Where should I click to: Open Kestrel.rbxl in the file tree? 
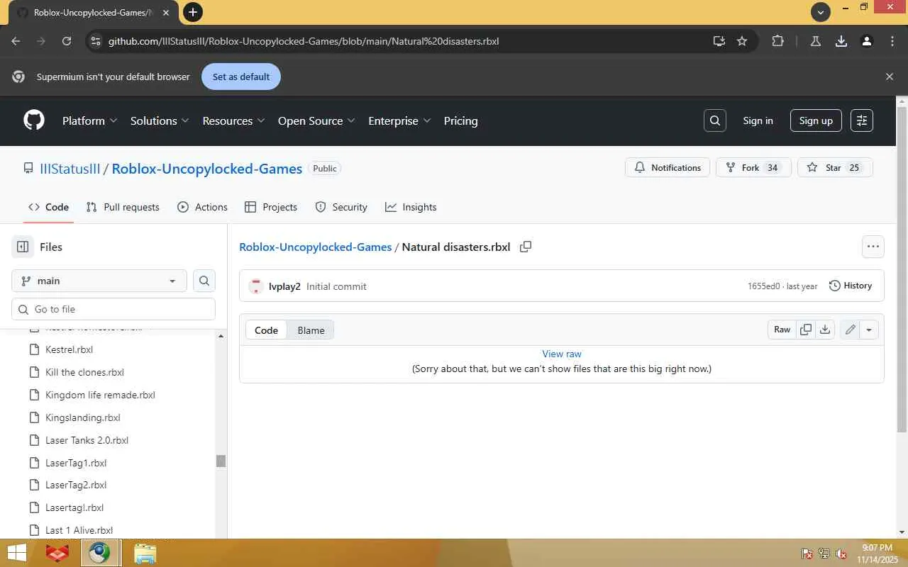69,349
